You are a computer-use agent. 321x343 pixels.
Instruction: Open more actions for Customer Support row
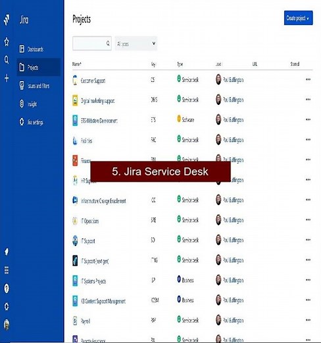[x=308, y=79]
